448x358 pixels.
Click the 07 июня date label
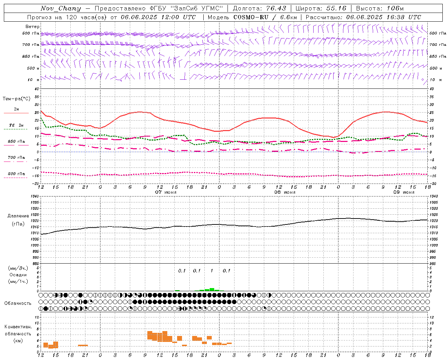pyautogui.click(x=166, y=192)
